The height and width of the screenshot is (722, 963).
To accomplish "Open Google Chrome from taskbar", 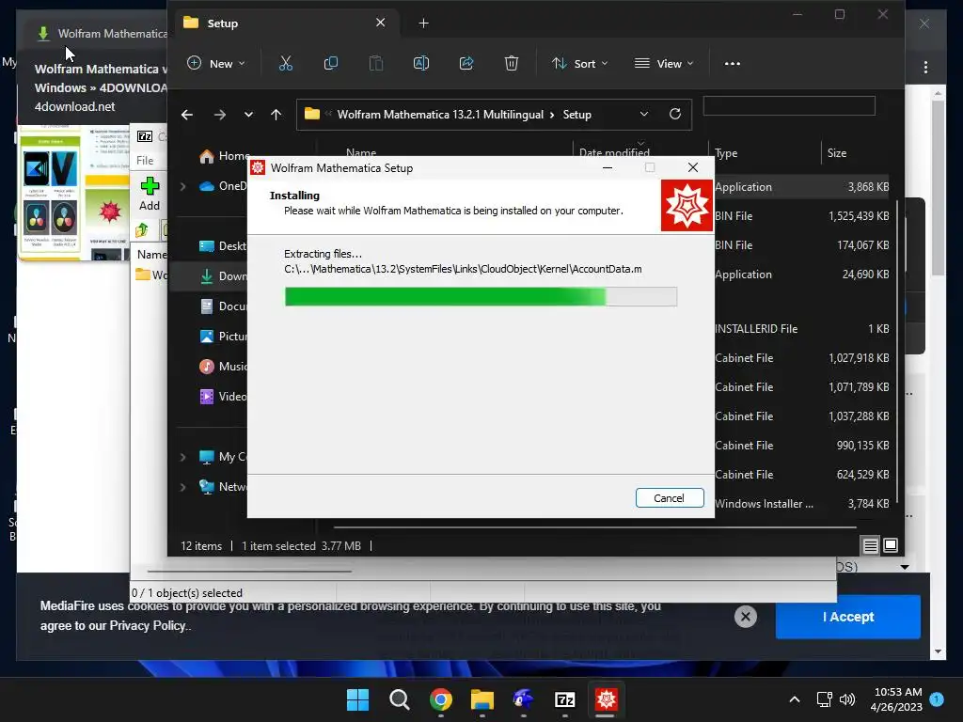I will click(440, 699).
